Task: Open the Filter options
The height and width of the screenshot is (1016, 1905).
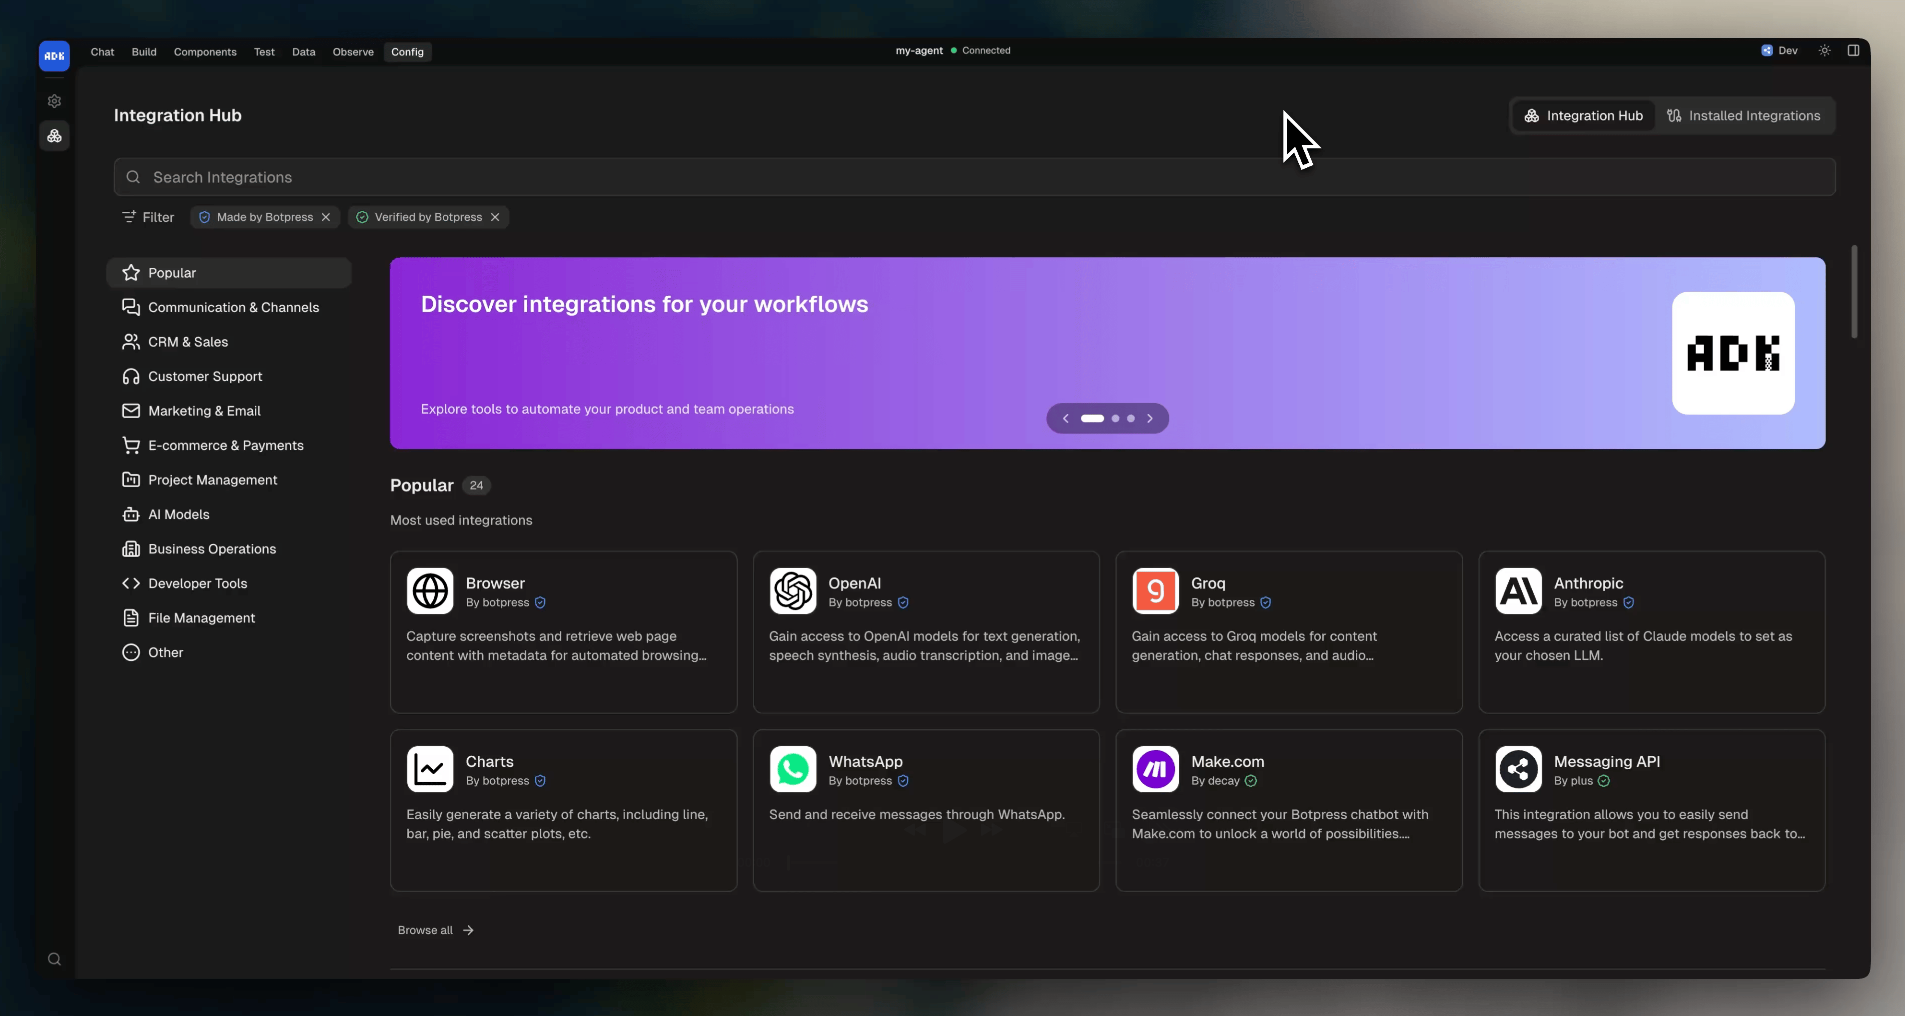Action: [x=148, y=217]
